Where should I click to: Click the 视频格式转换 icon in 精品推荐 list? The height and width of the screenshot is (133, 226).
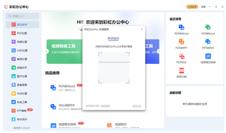tap(53, 126)
